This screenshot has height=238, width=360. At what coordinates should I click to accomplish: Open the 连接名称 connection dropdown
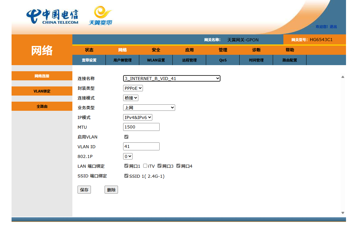(x=171, y=79)
